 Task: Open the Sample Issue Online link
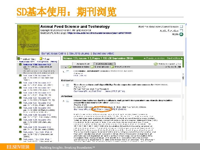point(54,53)
